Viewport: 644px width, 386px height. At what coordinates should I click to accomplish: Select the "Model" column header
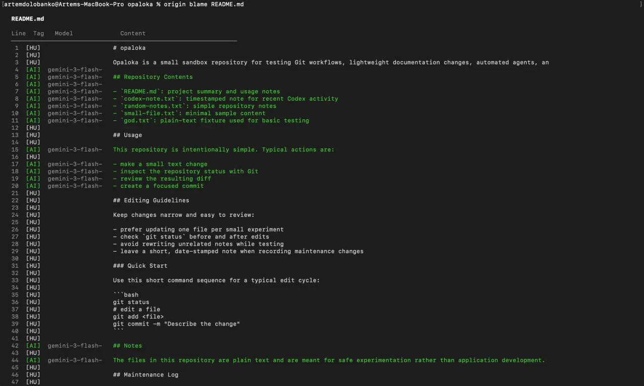(64, 33)
